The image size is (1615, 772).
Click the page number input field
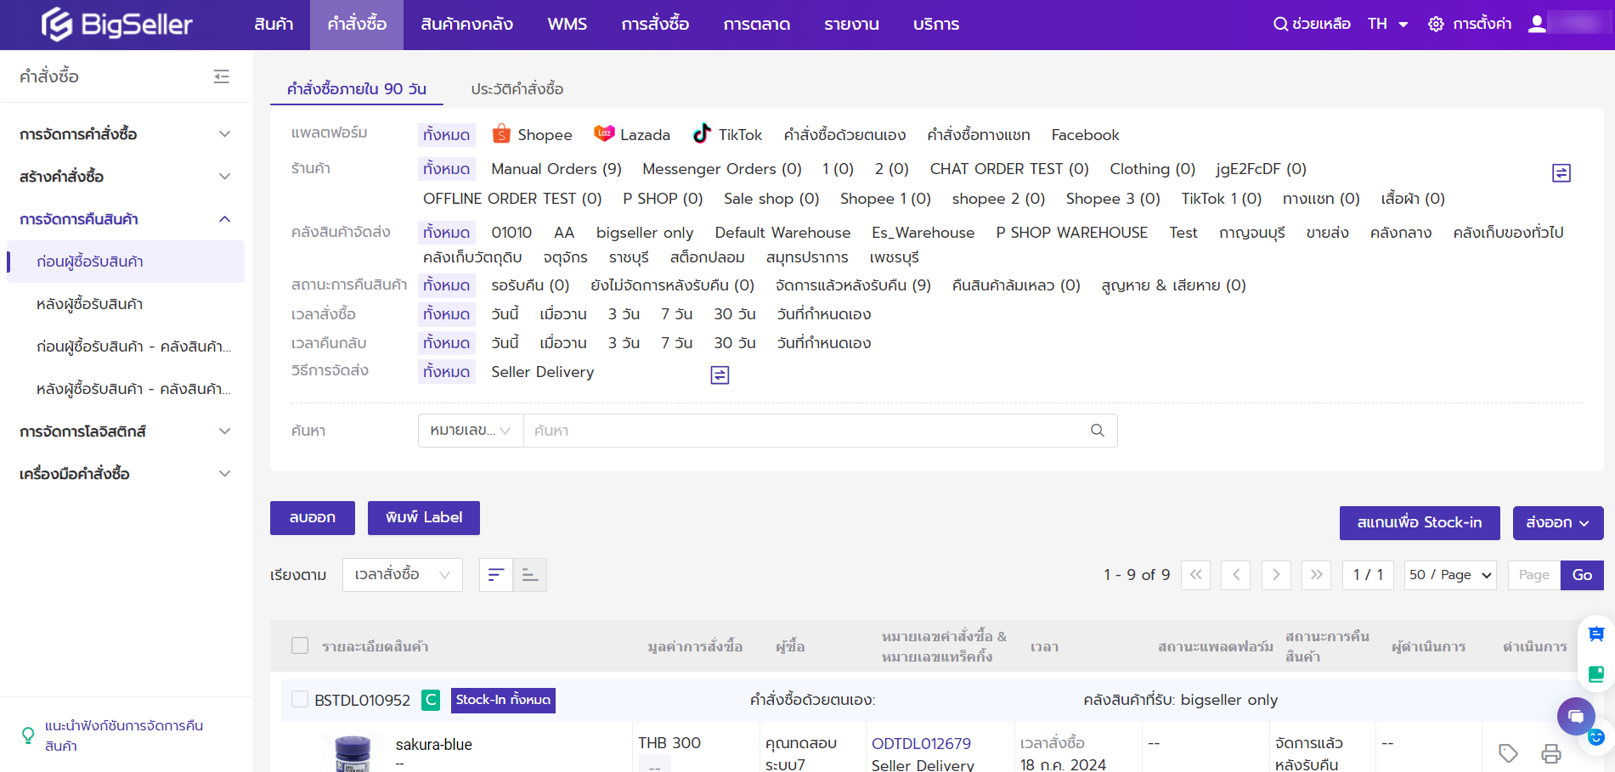click(x=1533, y=575)
